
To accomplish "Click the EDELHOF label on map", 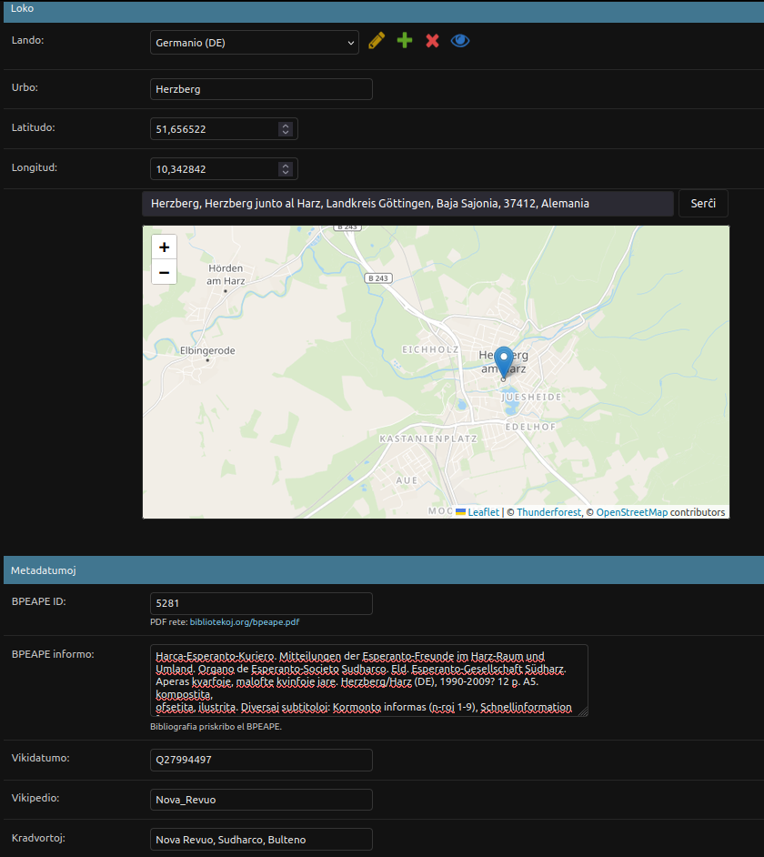I will [x=530, y=427].
